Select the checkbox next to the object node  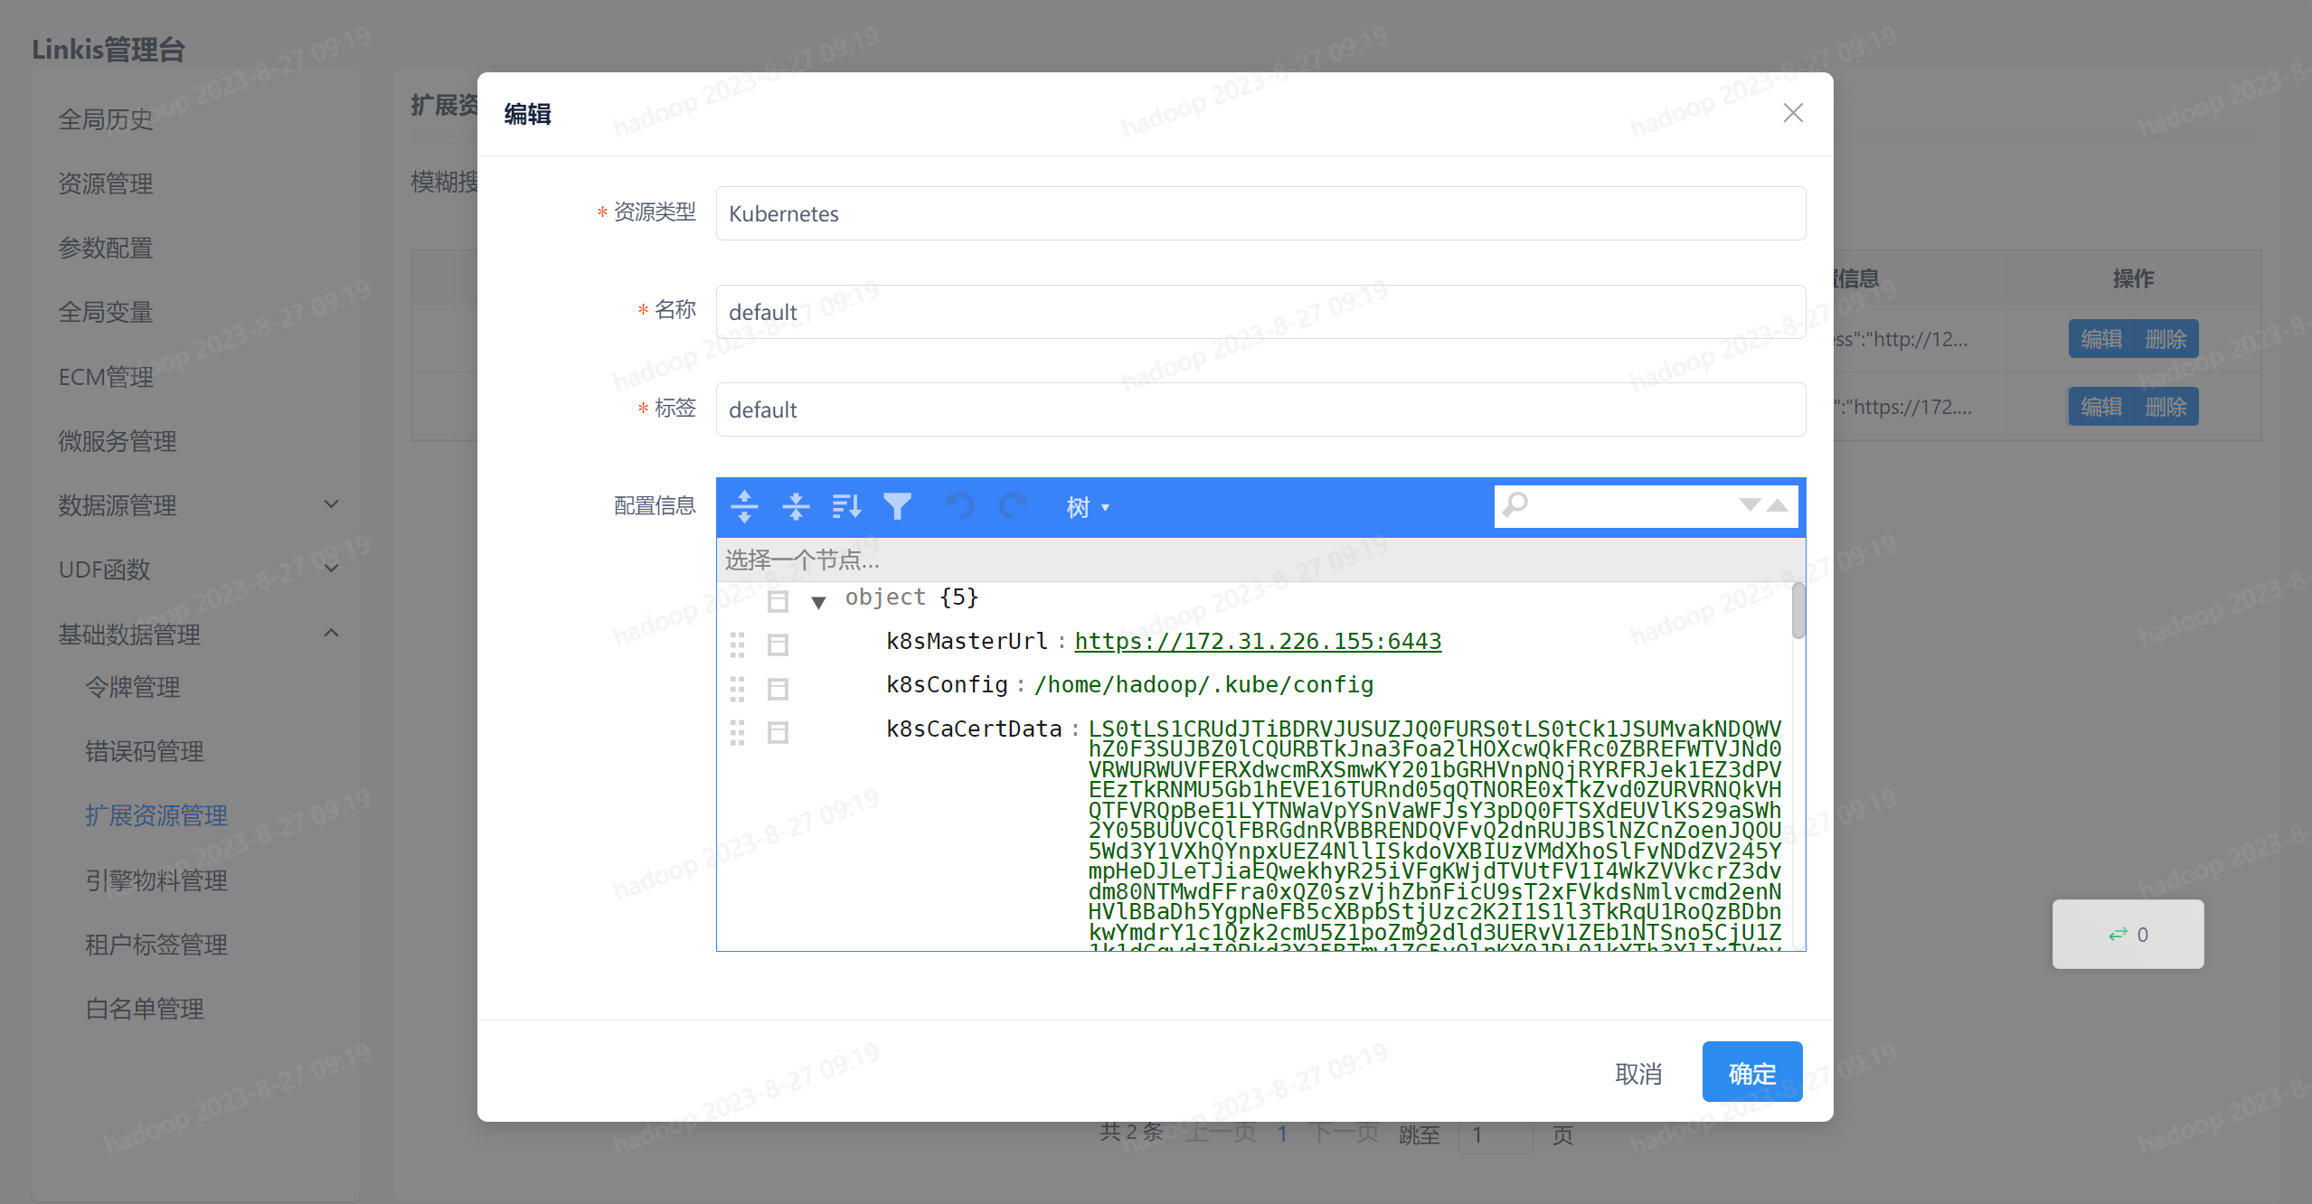pyautogui.click(x=778, y=599)
